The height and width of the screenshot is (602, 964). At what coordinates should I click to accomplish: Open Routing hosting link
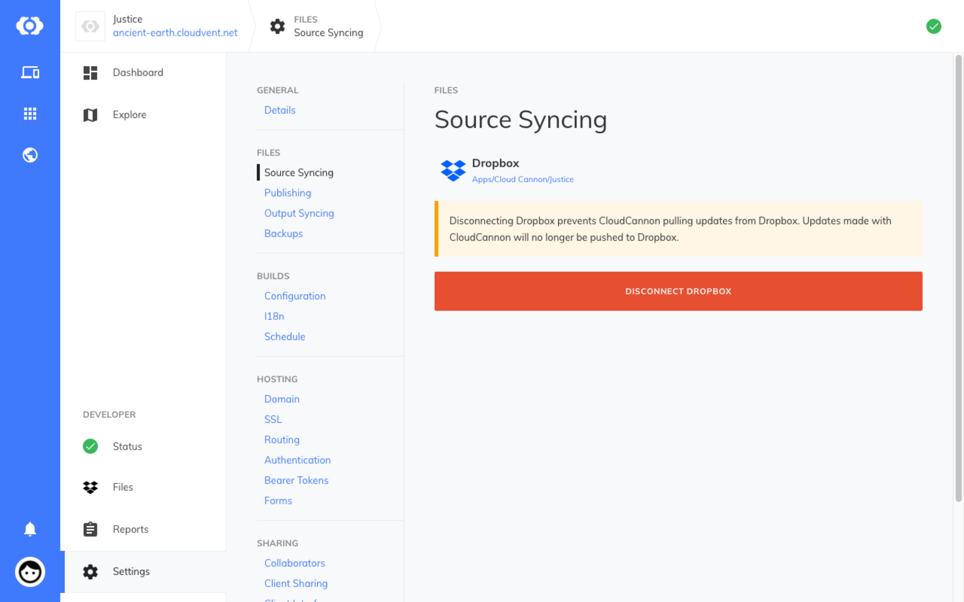point(281,440)
